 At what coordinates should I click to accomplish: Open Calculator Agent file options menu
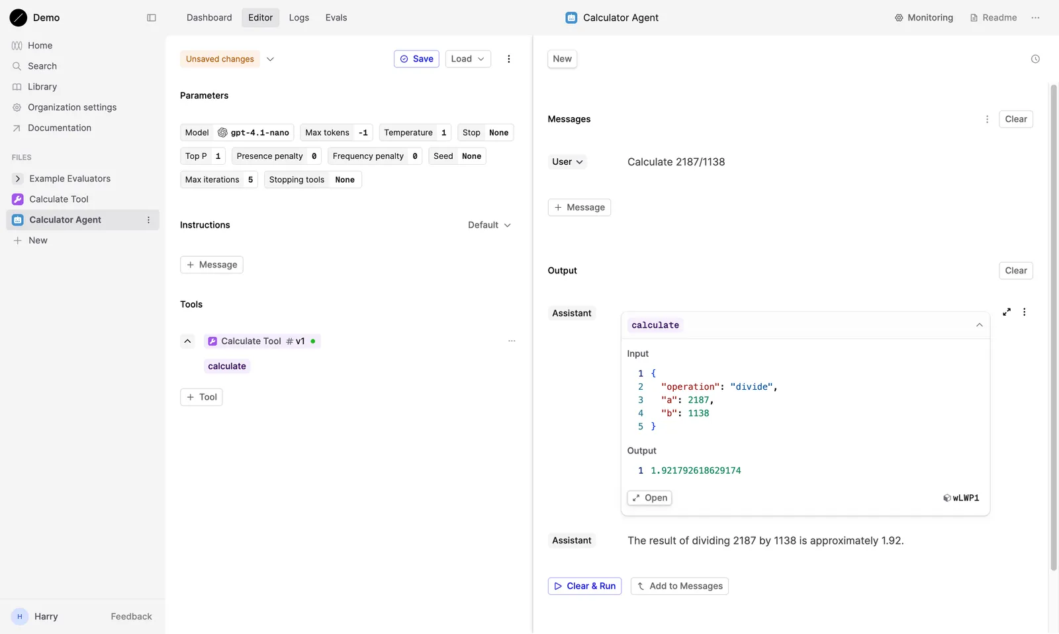[148, 220]
